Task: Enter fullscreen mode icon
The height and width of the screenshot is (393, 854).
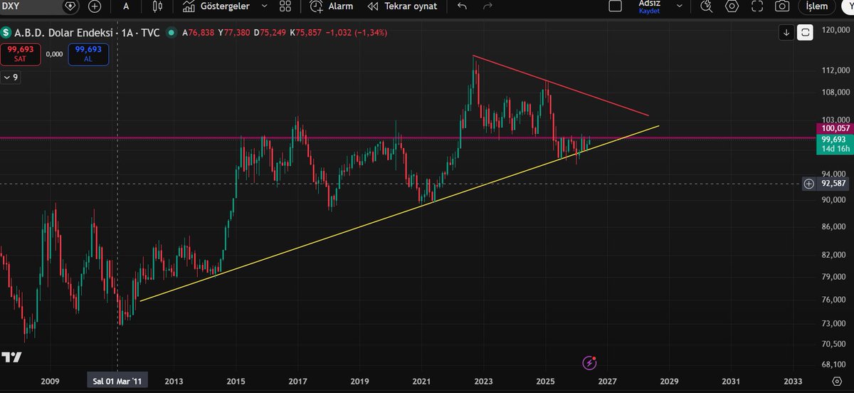Action: tap(757, 6)
